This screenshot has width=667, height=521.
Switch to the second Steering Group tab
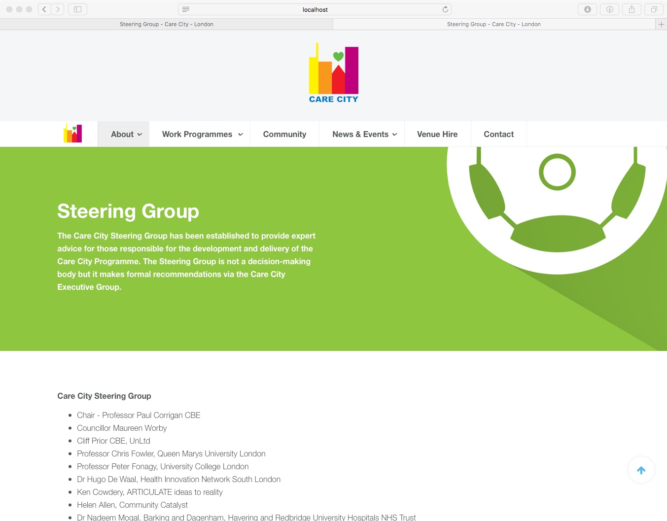click(x=493, y=24)
